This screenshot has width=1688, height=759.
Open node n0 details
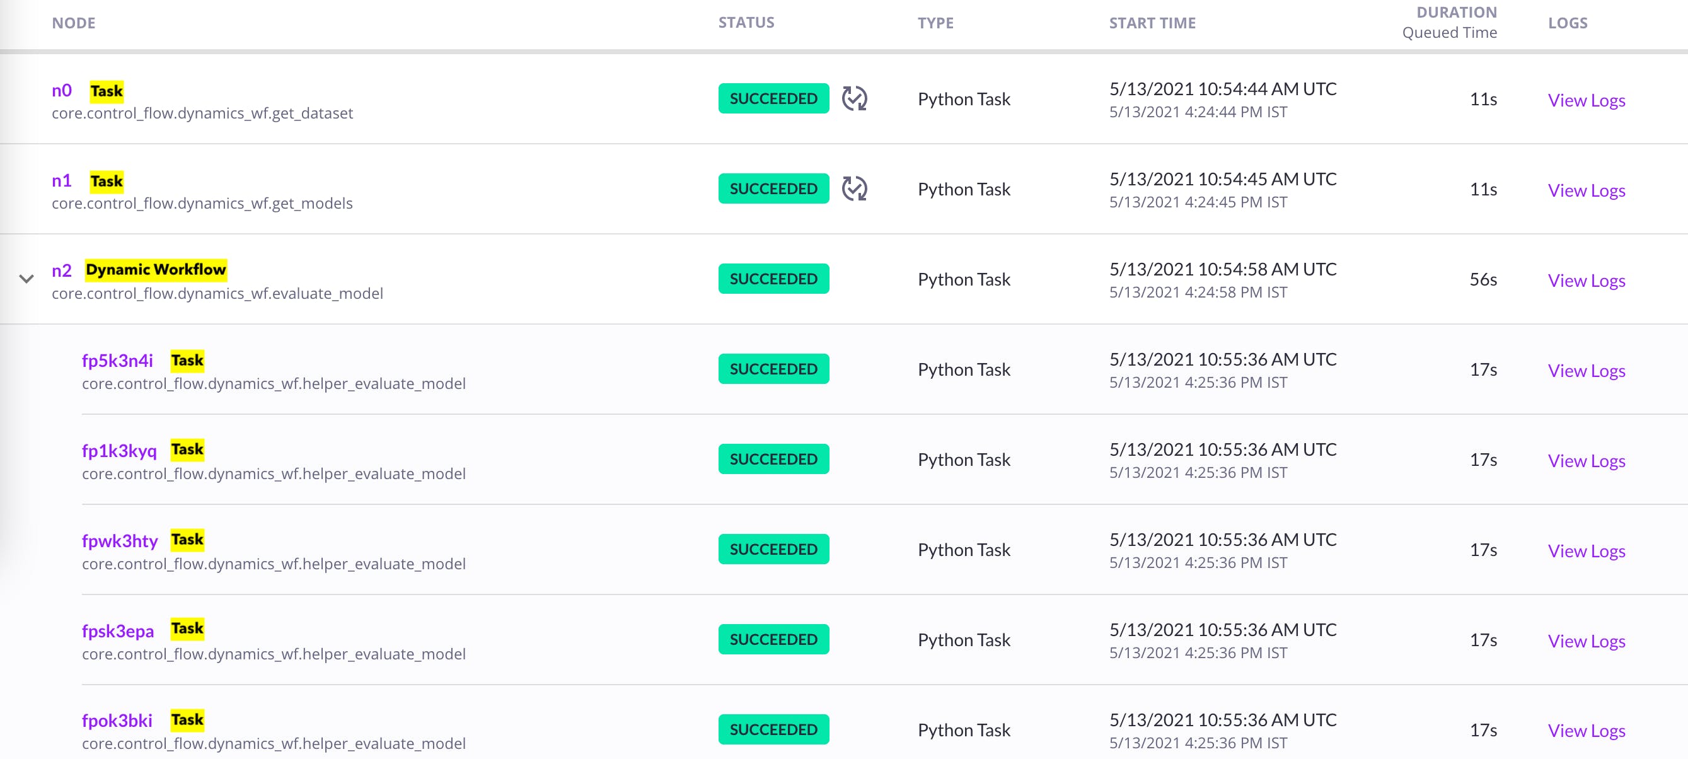62,90
